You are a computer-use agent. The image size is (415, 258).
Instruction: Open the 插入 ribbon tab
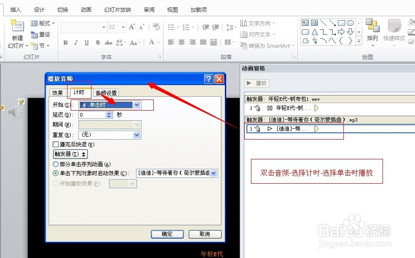(x=15, y=10)
